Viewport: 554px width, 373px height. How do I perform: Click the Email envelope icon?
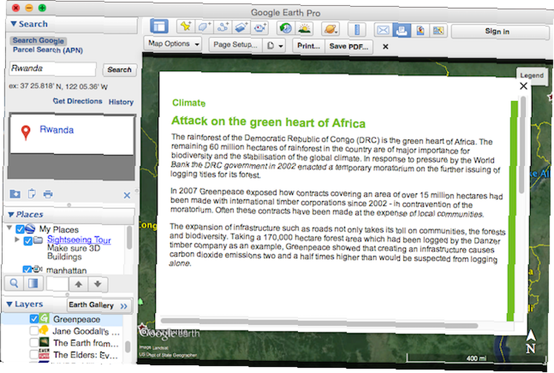pyautogui.click(x=383, y=30)
